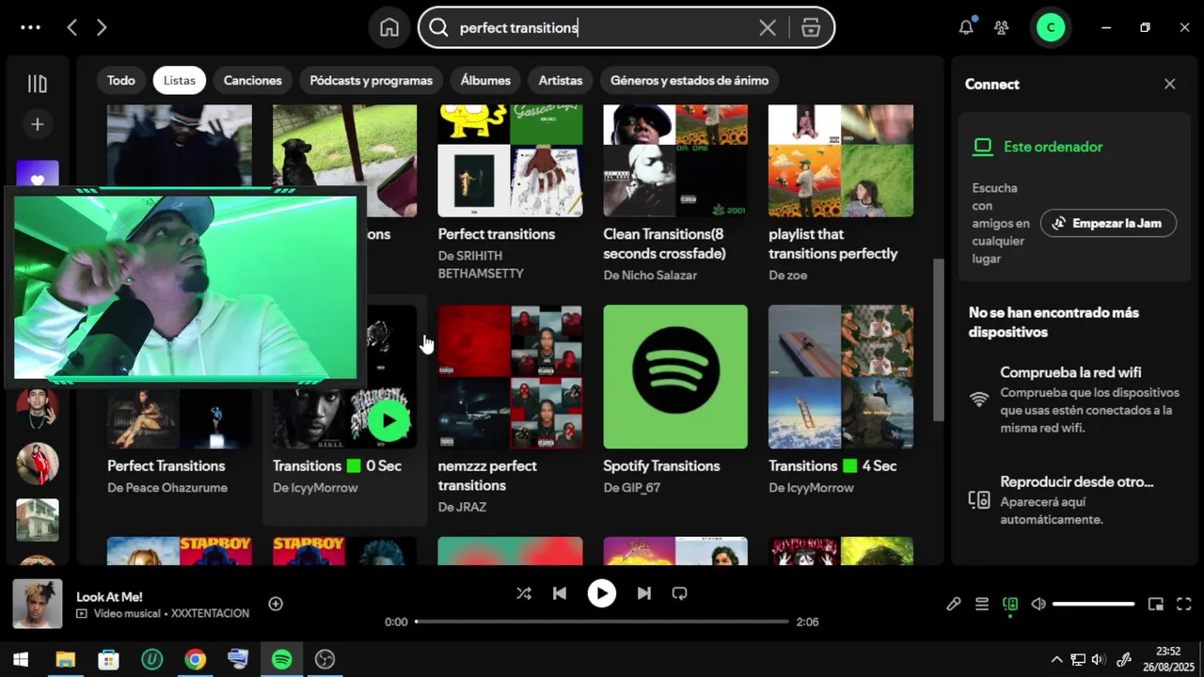Open Clean Transitions(8 seconds crossfade) title
Screen dimensions: 1204x677
pos(664,244)
